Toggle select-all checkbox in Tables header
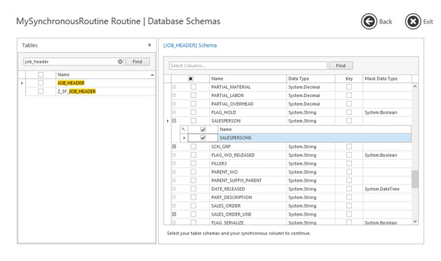The width and height of the screenshot is (441, 261). (x=41, y=74)
